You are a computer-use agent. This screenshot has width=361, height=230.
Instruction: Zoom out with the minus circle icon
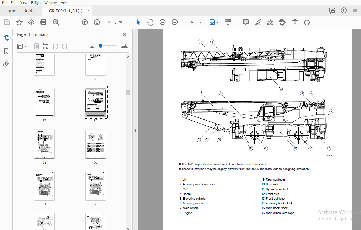(163, 22)
